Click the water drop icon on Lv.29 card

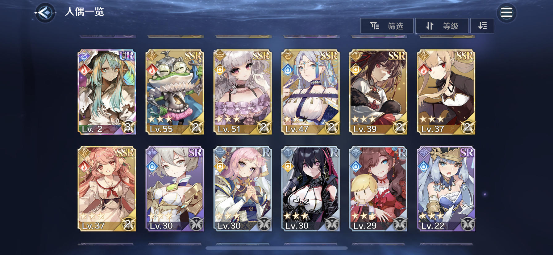[355, 167]
